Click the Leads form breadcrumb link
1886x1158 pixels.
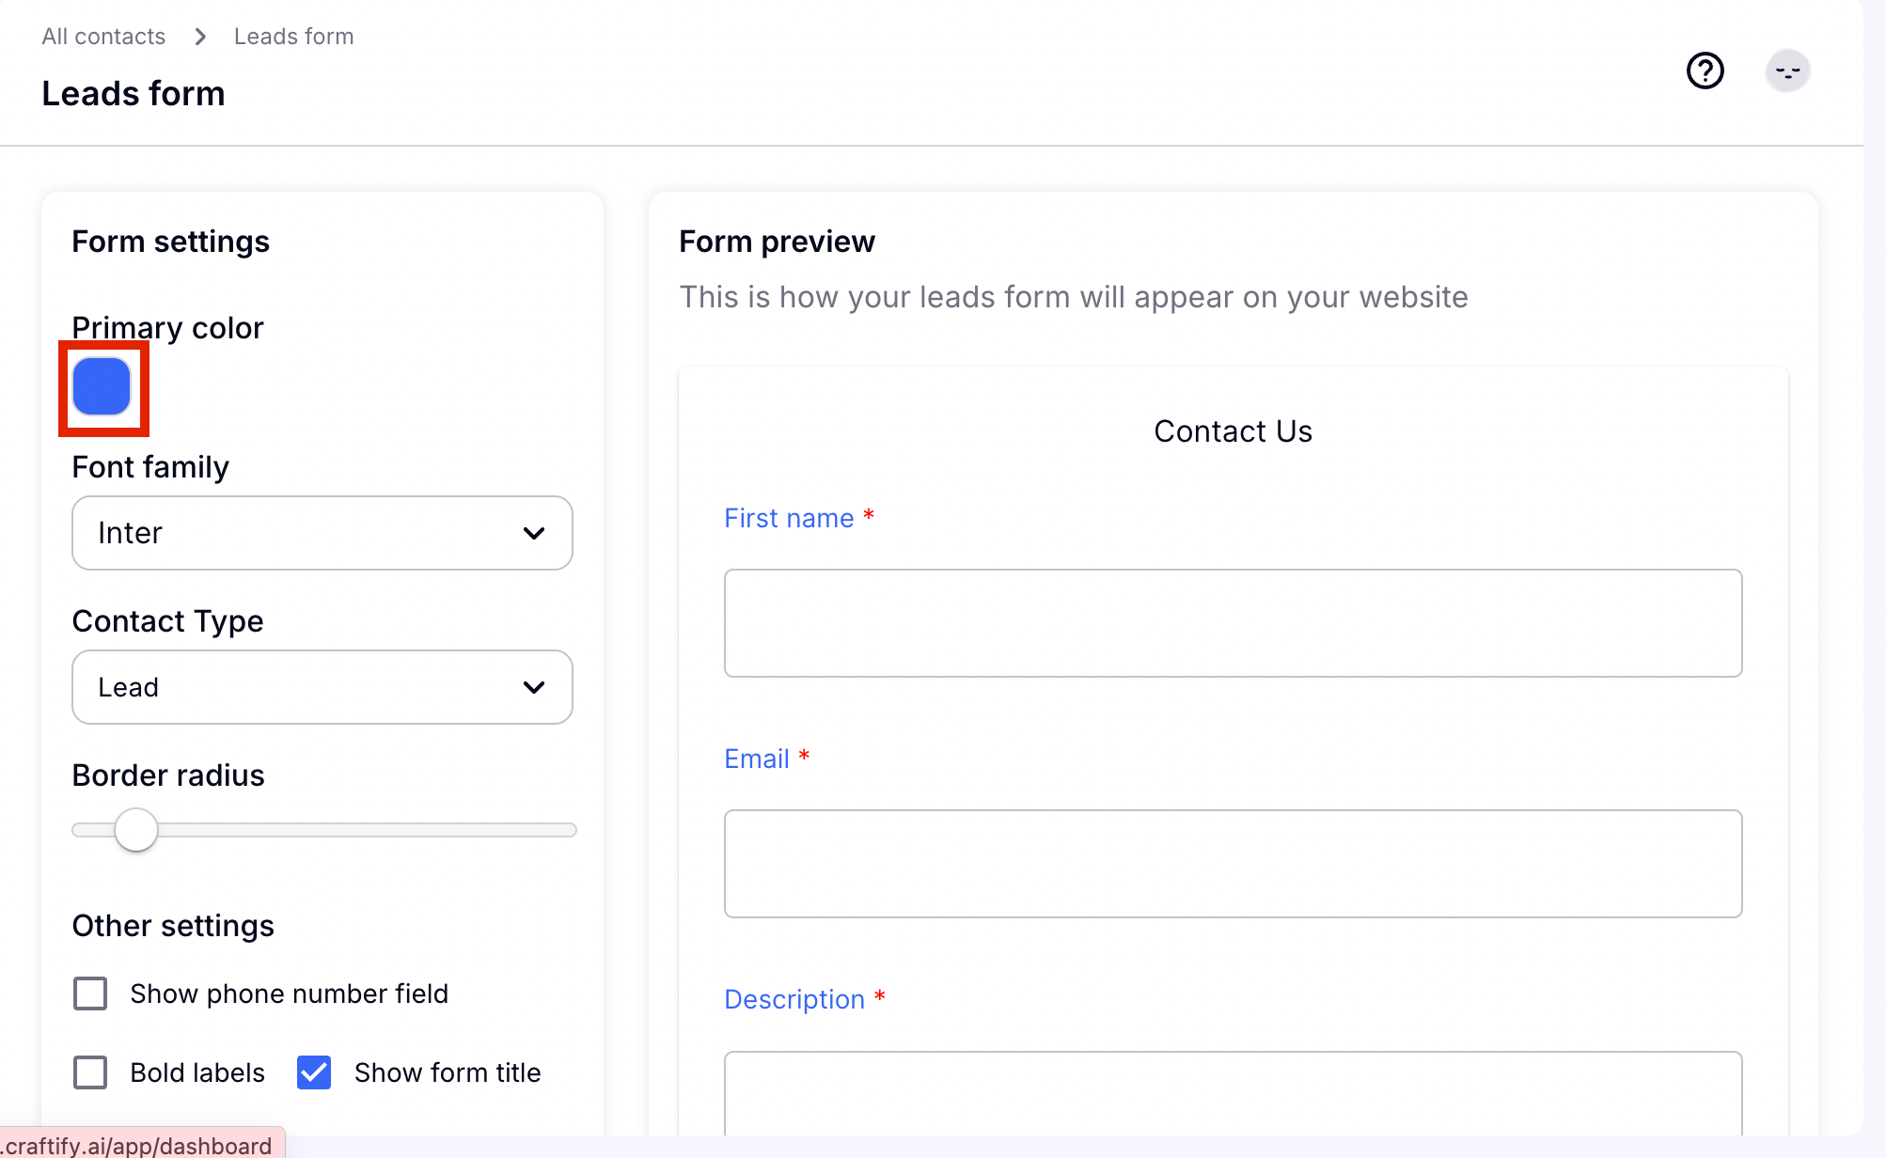click(x=293, y=37)
